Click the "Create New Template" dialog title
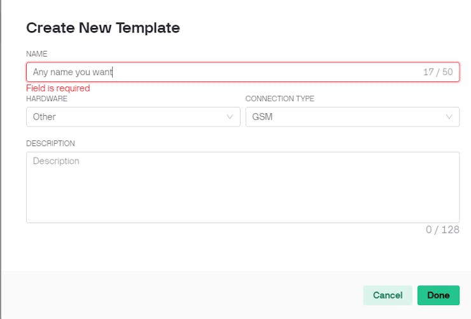The height and width of the screenshot is (319, 471). click(102, 27)
